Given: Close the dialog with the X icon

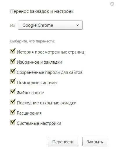Looking at the screenshot, I should (112, 4).
